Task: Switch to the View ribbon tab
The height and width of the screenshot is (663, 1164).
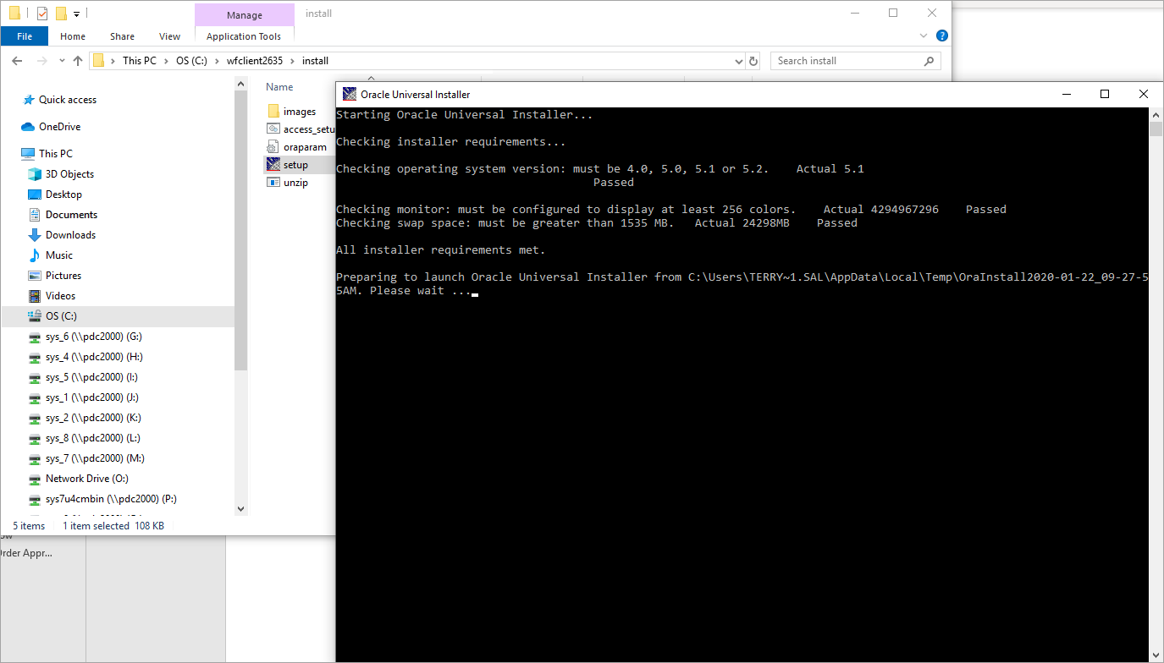Action: pos(169,36)
